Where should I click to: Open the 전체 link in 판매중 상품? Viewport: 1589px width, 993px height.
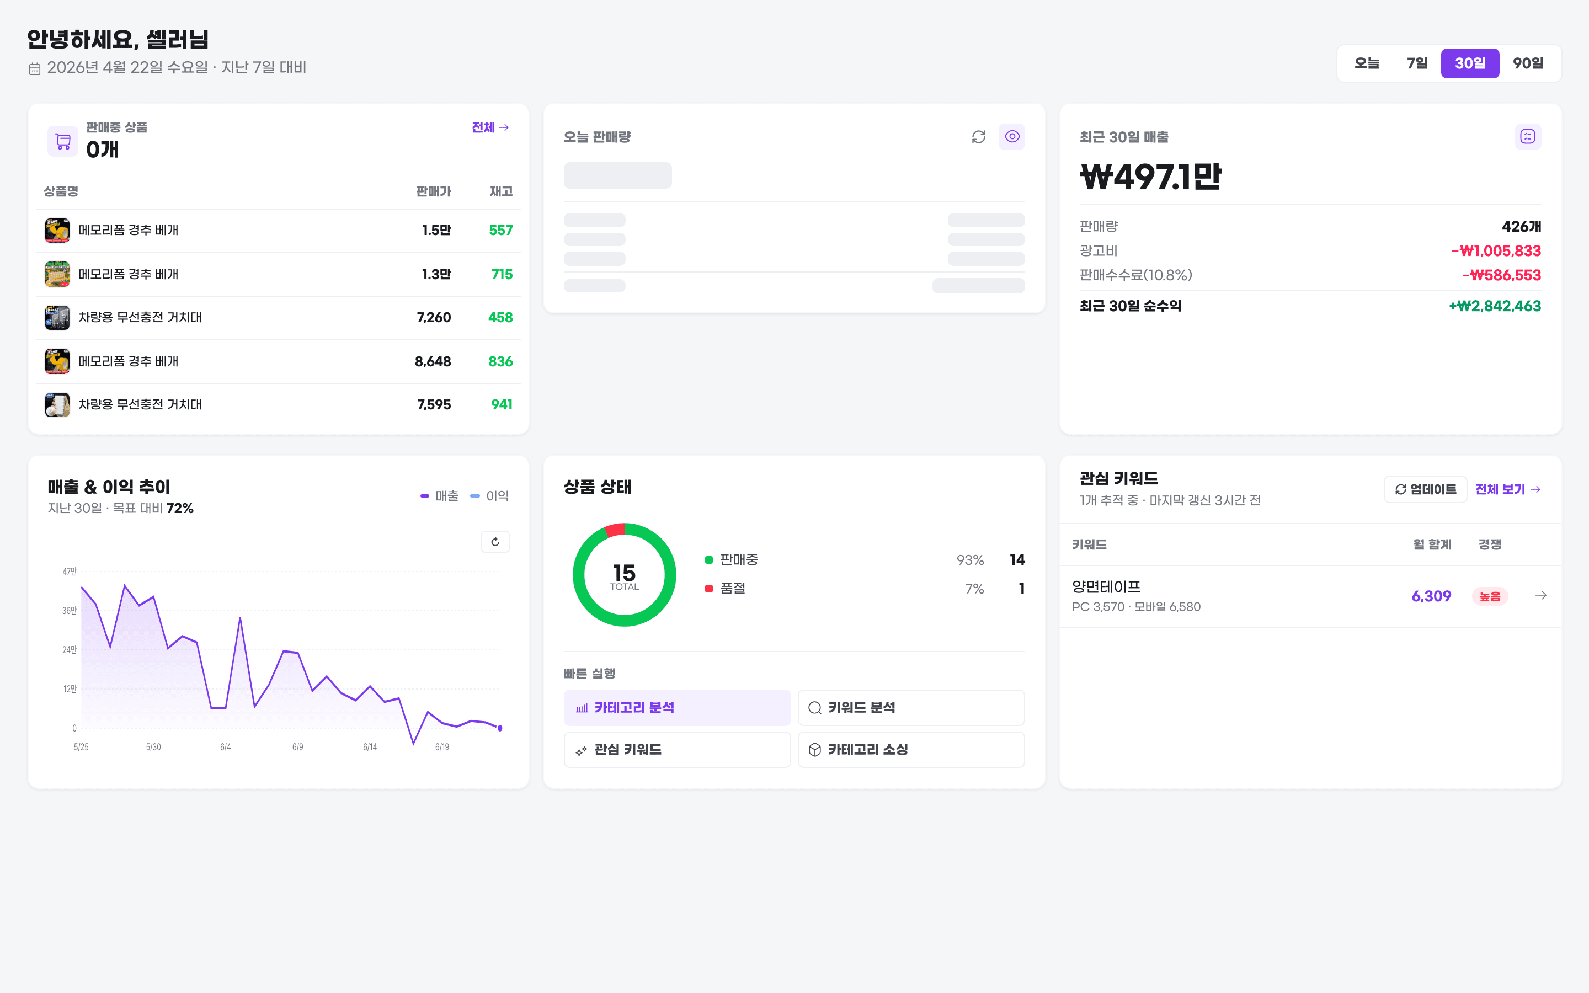click(490, 127)
